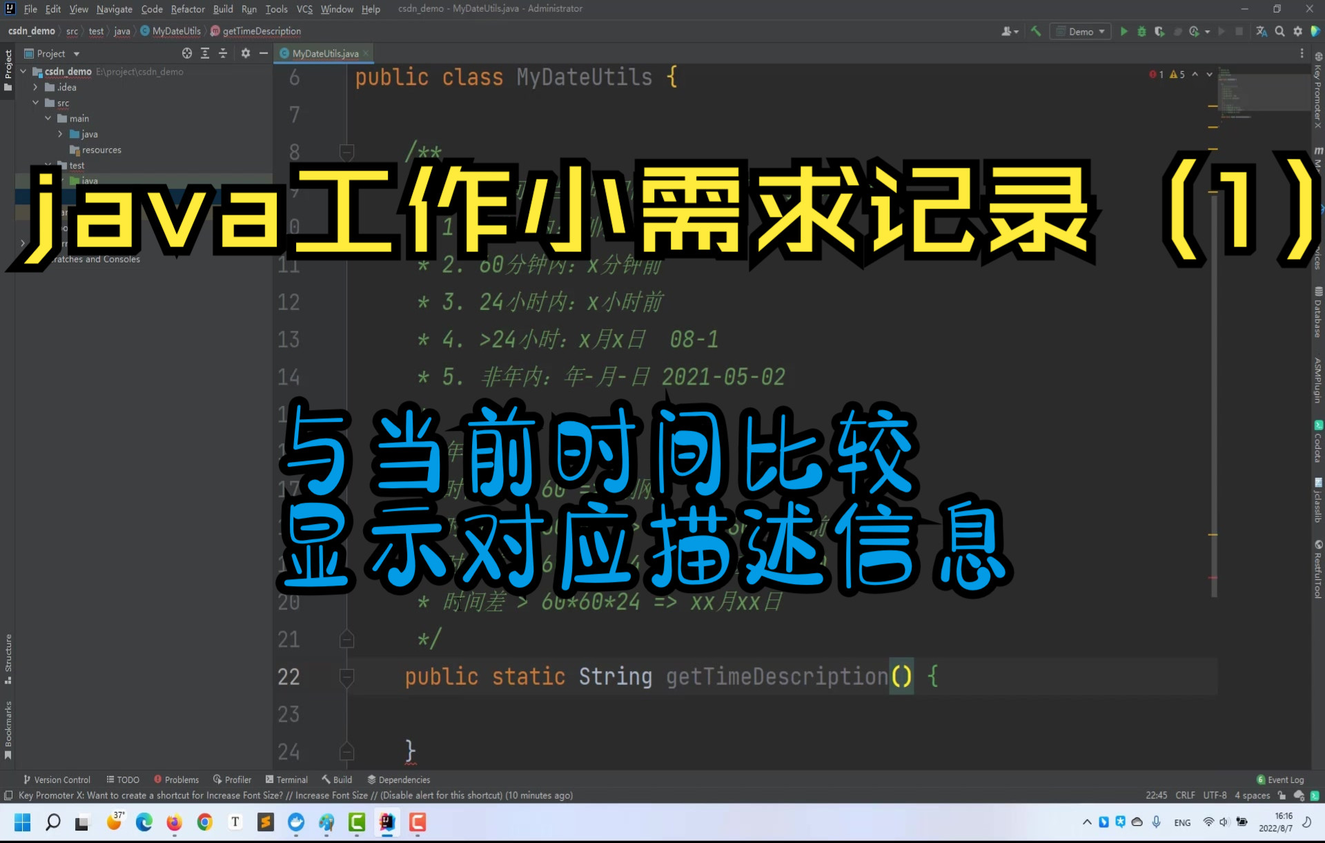Toggle line ending display showing CRLF
This screenshot has width=1325, height=843.
tap(1186, 795)
